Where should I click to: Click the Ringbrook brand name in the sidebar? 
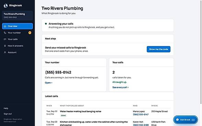(x=15, y=5)
